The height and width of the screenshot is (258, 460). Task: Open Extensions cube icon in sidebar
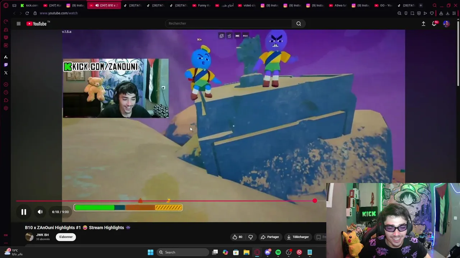tap(6, 100)
